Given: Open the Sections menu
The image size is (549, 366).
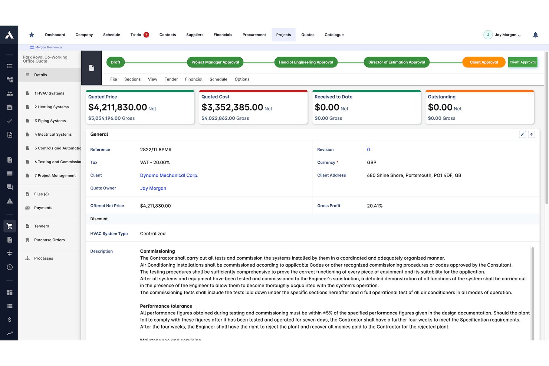Looking at the screenshot, I should tap(132, 79).
